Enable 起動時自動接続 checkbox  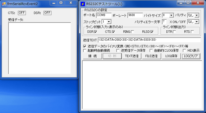pos(85,51)
